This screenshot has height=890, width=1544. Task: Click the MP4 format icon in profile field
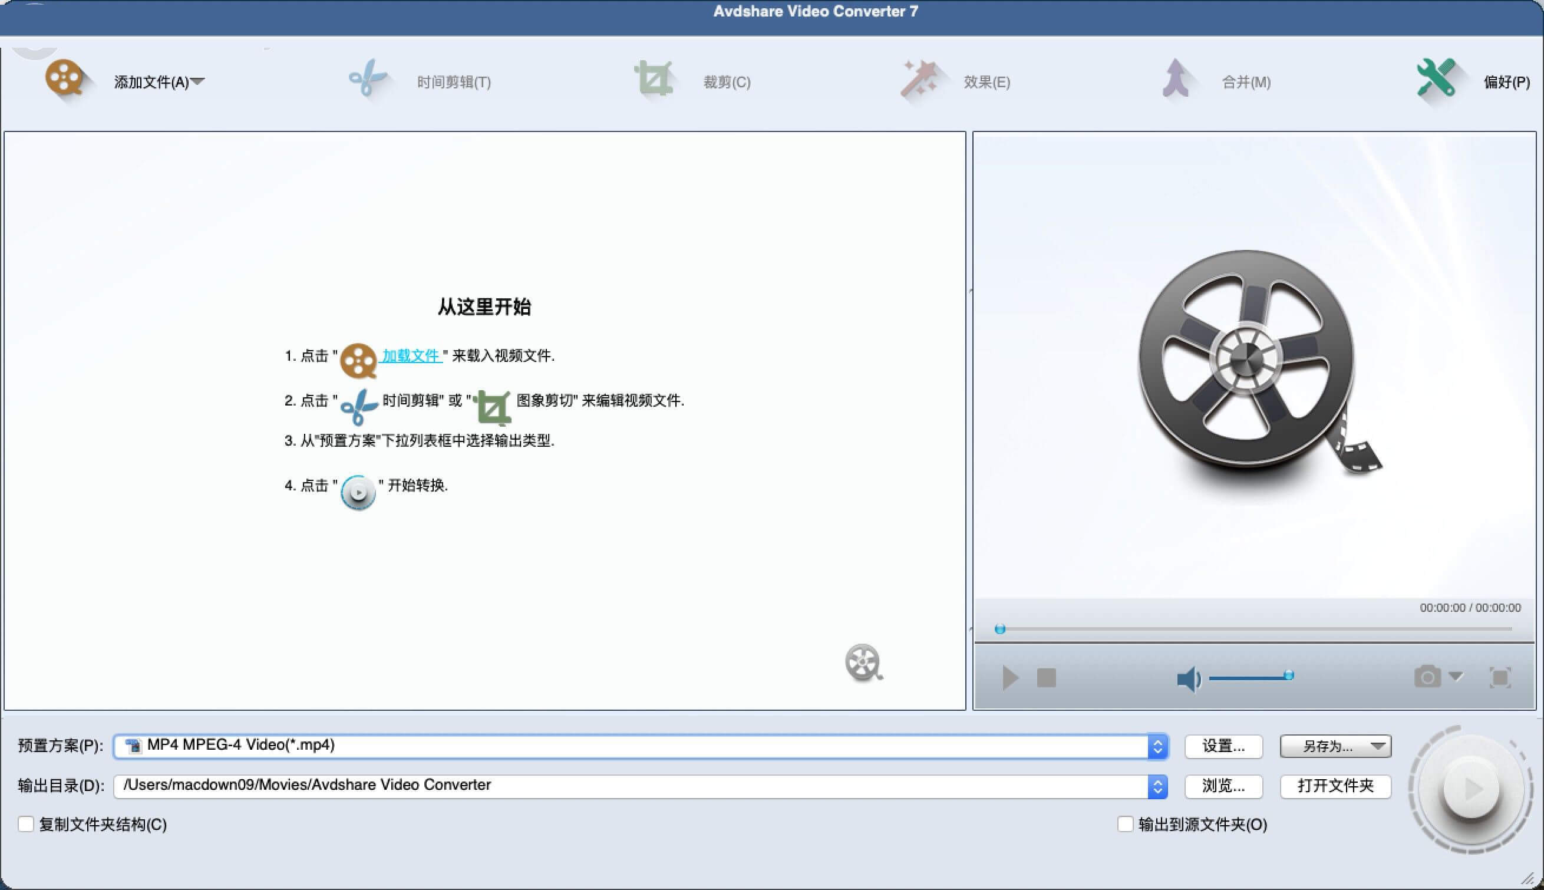[133, 745]
